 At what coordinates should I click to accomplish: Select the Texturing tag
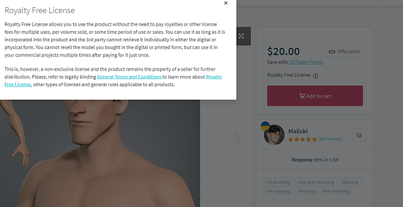pyautogui.click(x=306, y=191)
